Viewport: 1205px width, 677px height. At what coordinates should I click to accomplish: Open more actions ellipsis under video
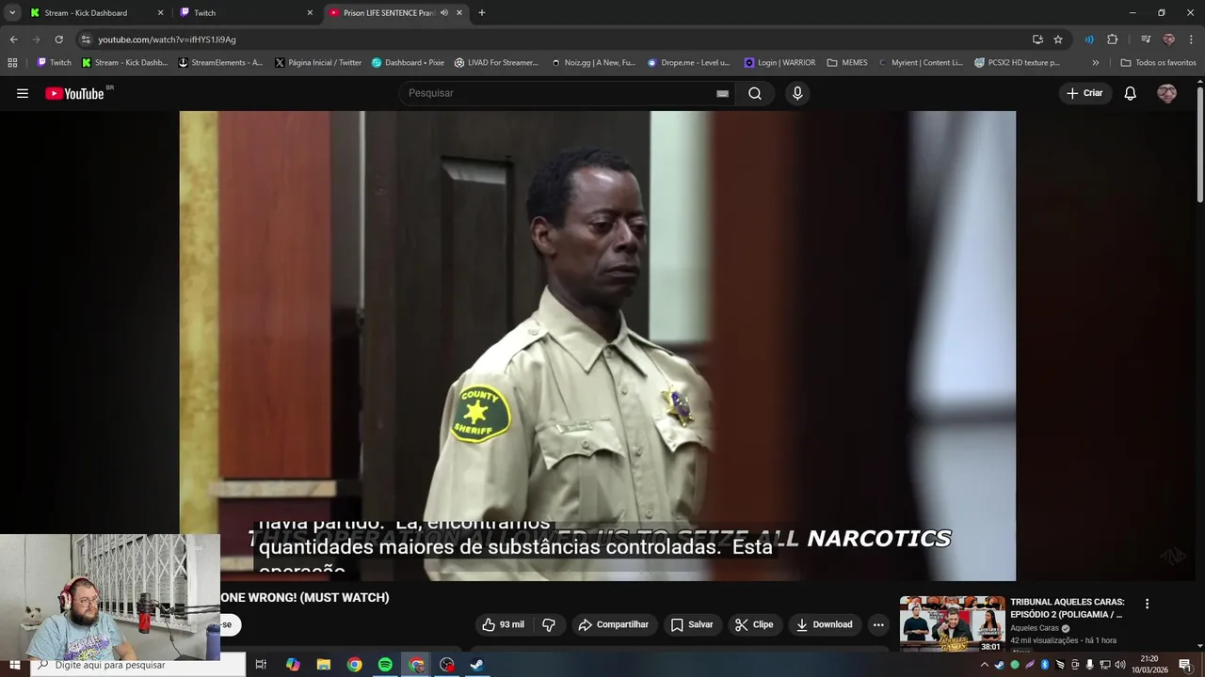(x=878, y=624)
